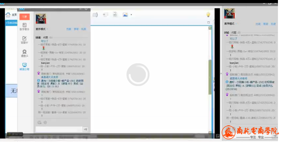Click the red 下课 end class button
281x142 pixels.
click(25, 17)
